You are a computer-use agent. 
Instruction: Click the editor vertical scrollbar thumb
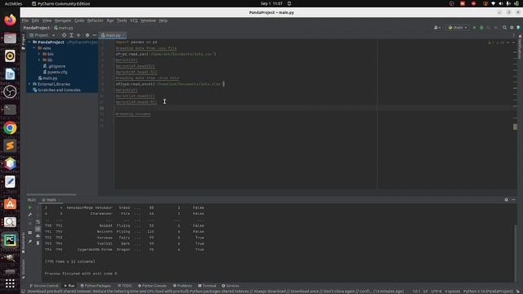[x=515, y=127]
